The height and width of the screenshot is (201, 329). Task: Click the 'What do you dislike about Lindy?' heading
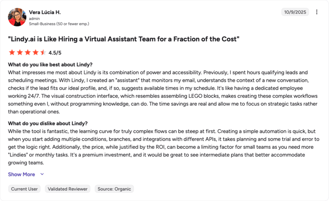tap(48, 123)
